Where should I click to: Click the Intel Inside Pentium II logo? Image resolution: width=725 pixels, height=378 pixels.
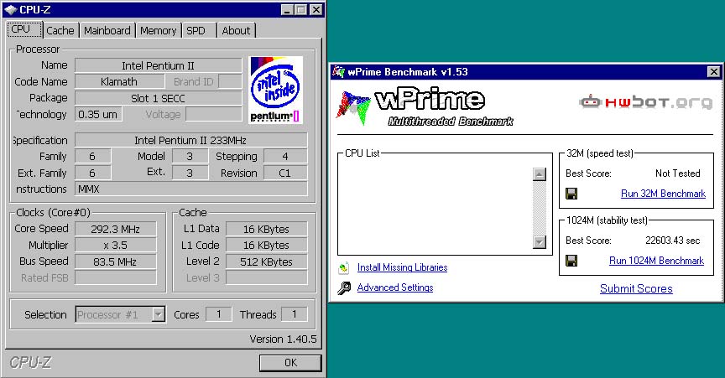275,90
